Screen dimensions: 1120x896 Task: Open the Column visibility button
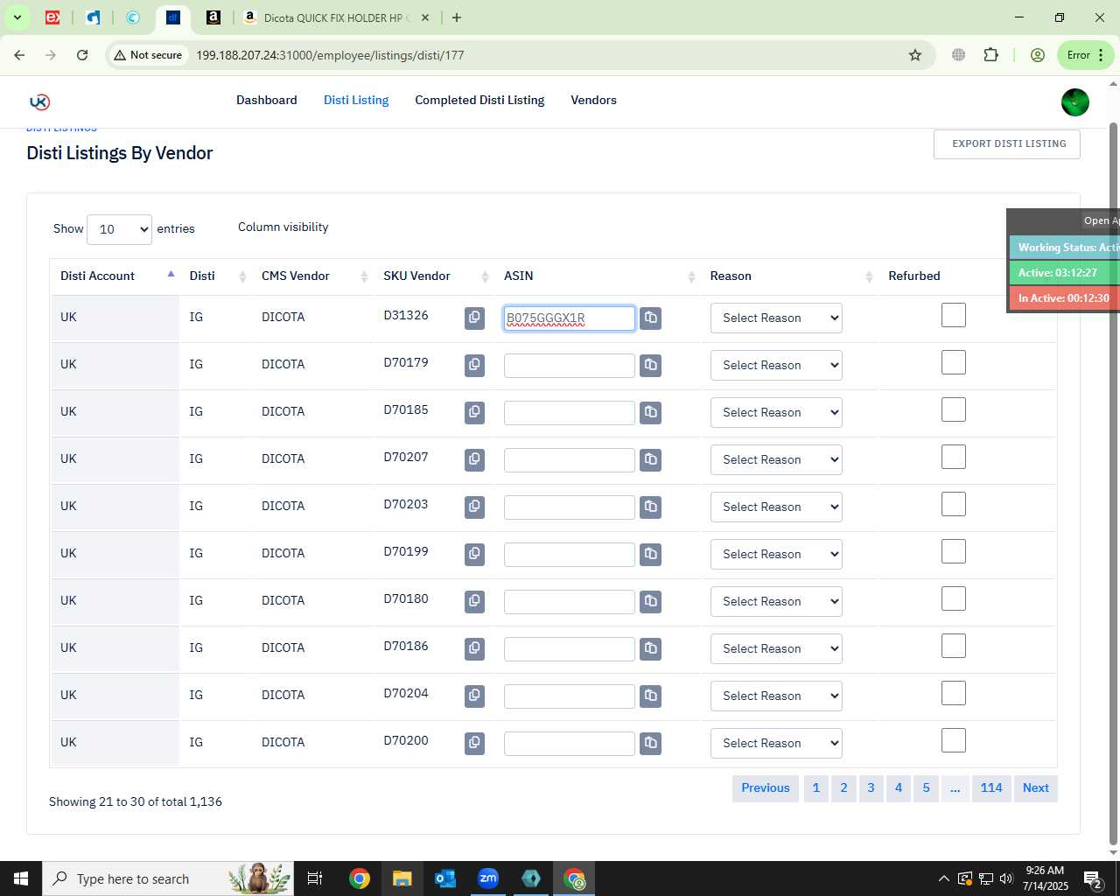pos(283,227)
